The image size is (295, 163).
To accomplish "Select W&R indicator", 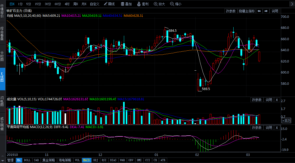I will point(123,160).
